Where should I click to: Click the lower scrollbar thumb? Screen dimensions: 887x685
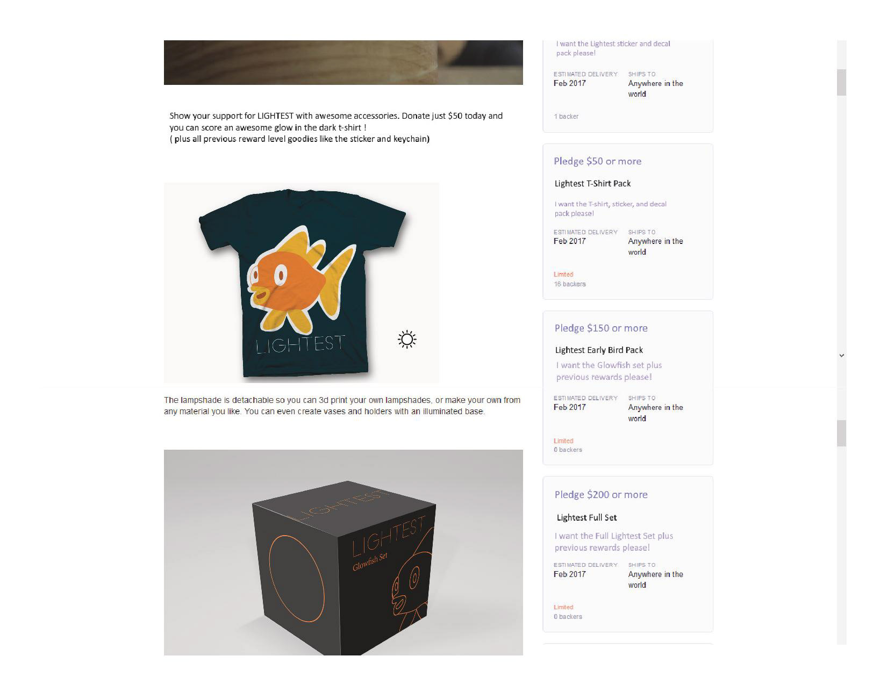click(842, 433)
